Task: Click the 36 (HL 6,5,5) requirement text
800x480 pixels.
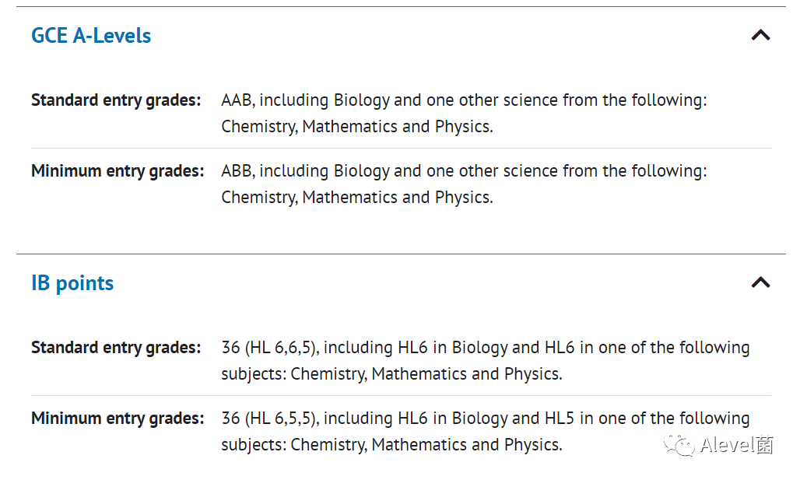Action: tap(269, 419)
